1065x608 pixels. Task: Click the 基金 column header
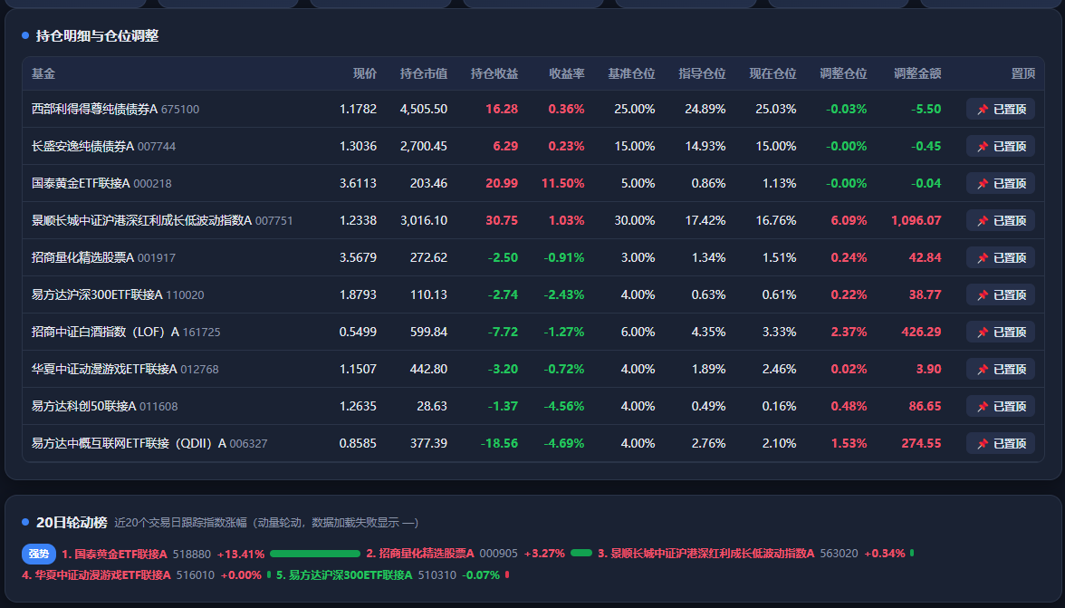click(43, 73)
